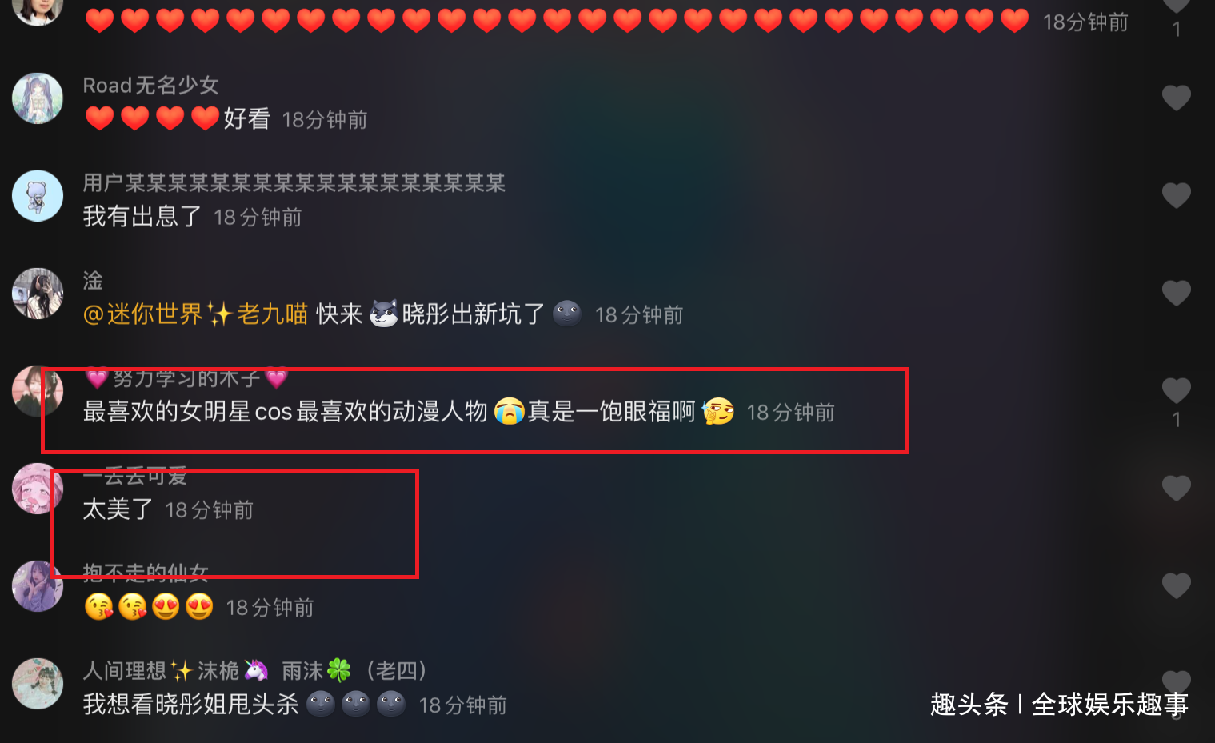Like the top row of hearts comment
This screenshot has height=743, width=1215.
[x=1176, y=6]
